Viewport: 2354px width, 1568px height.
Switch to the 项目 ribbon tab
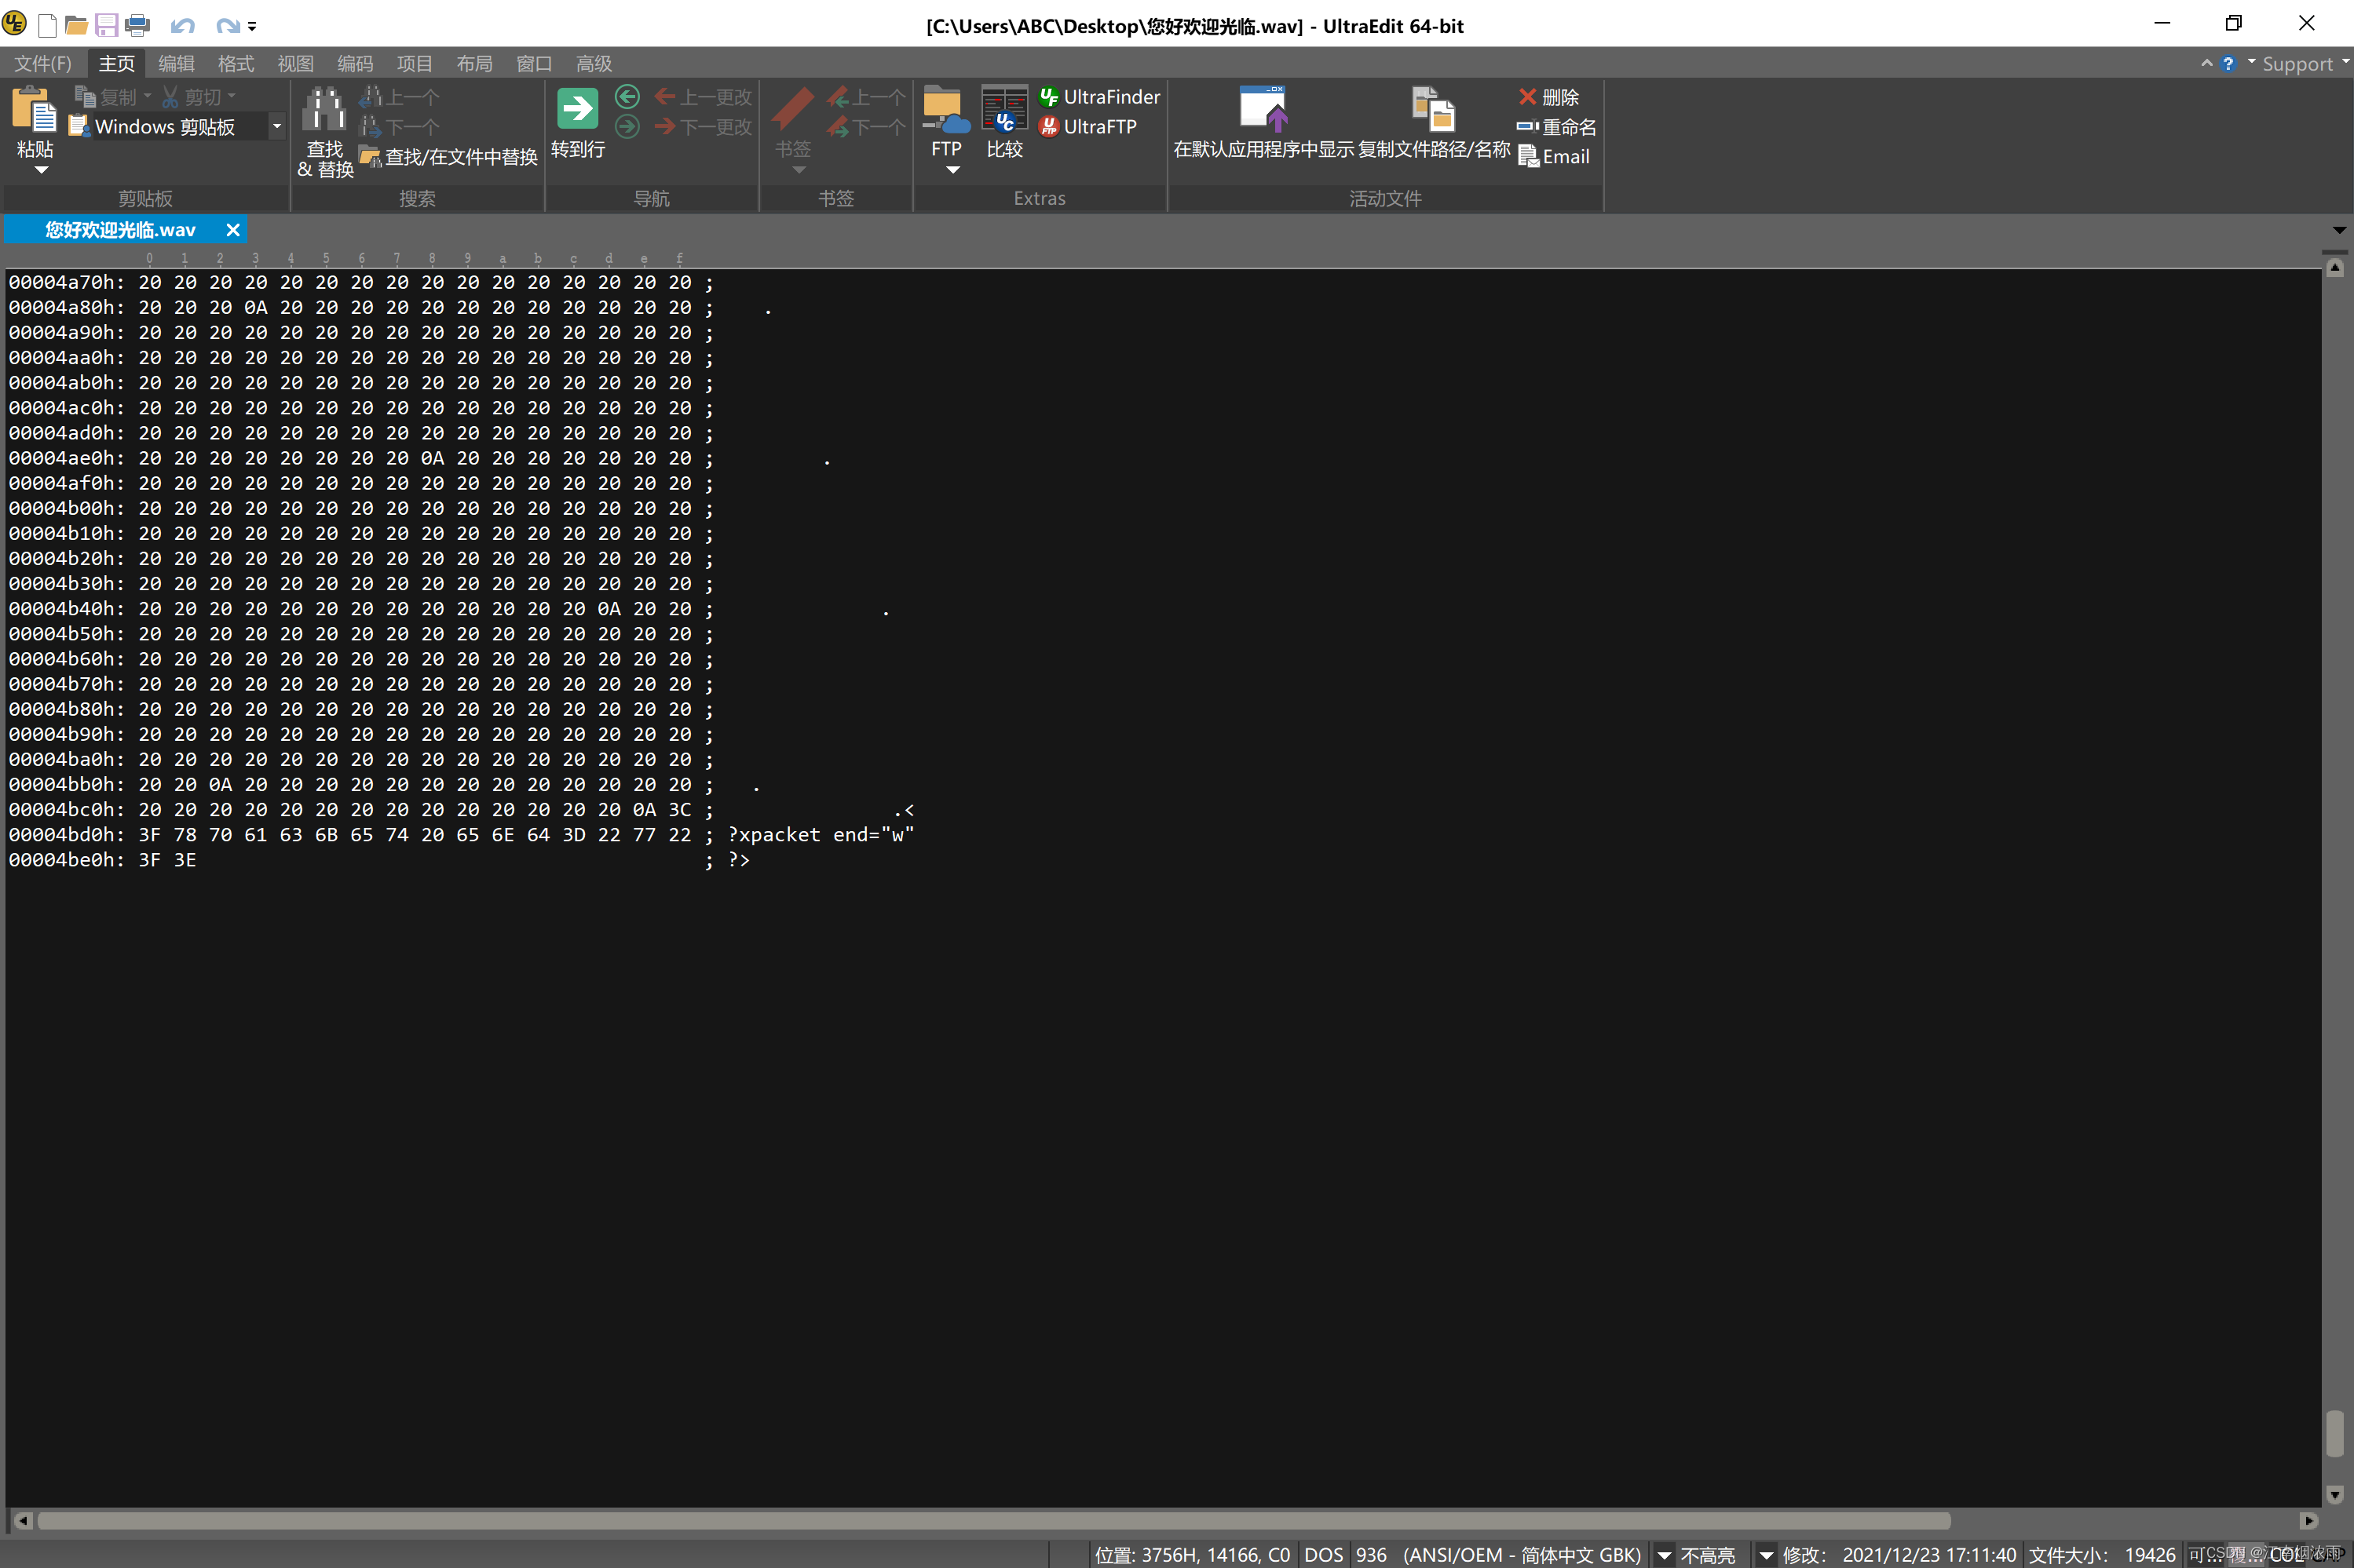click(414, 63)
